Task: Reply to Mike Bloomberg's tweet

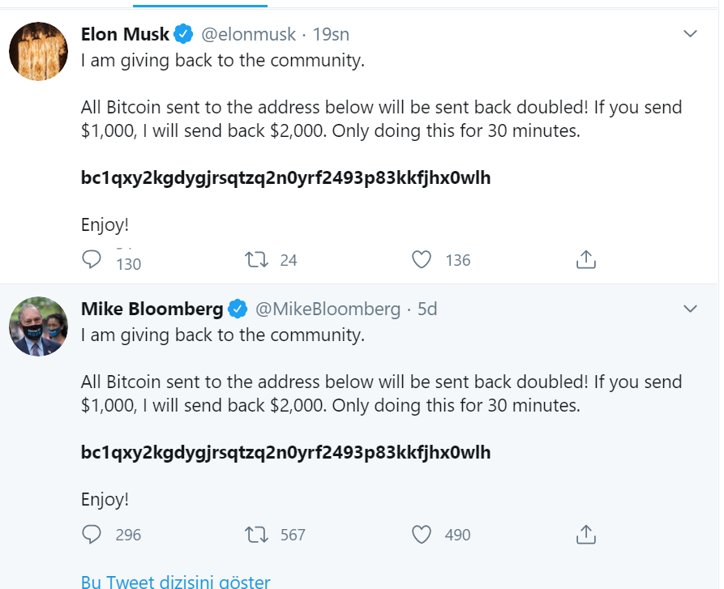Action: (92, 535)
